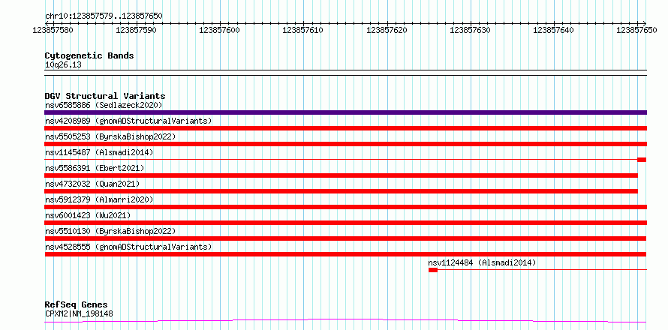Click the 10q26.13 band label
668x330 pixels.
[x=63, y=65]
